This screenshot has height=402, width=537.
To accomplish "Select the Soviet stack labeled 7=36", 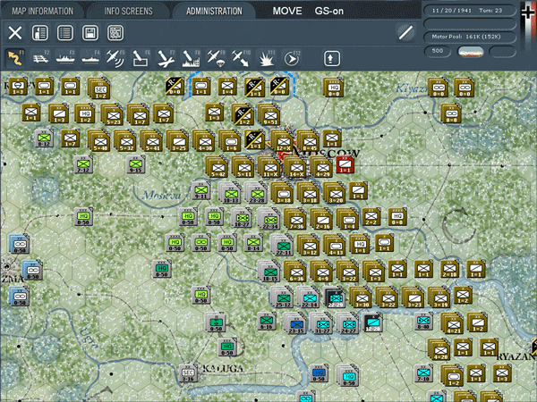I will tap(296, 219).
